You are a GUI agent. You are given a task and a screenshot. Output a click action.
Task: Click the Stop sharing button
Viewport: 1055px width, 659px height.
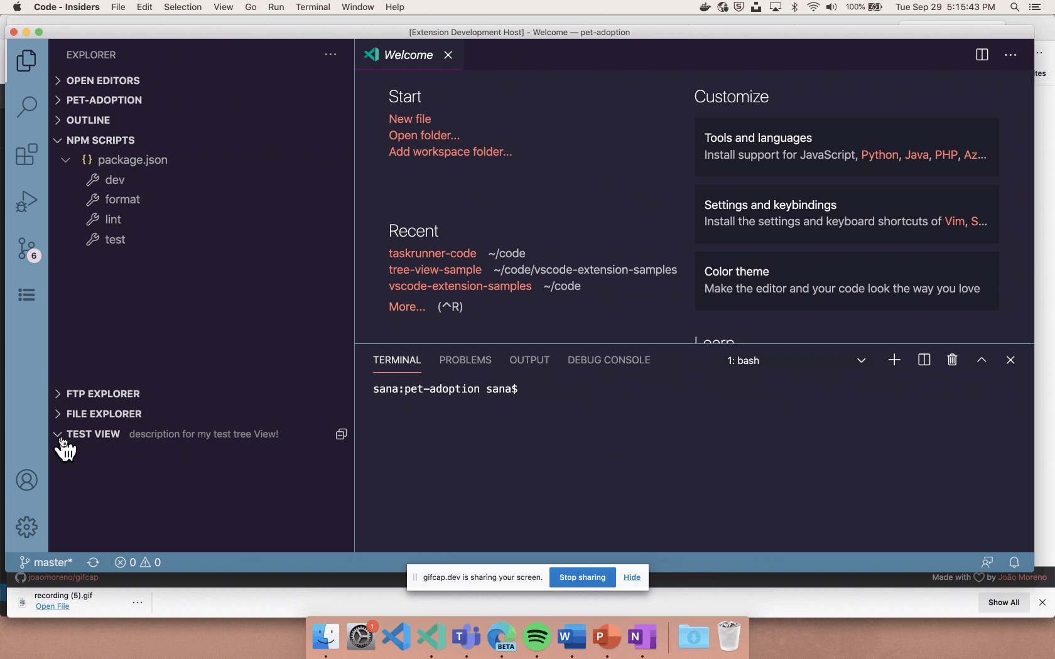click(581, 577)
